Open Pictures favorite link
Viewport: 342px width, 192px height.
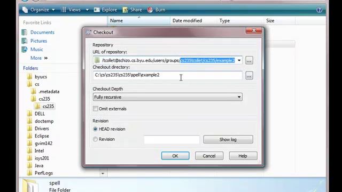38,41
